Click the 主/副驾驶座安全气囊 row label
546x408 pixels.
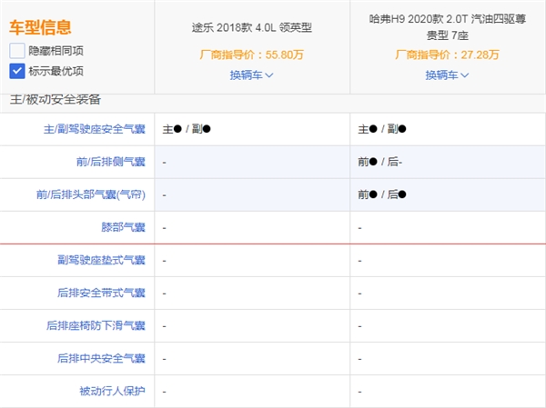94,129
